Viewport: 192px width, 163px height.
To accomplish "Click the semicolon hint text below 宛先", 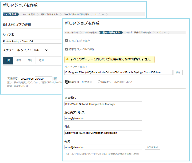I will (x=102, y=154).
